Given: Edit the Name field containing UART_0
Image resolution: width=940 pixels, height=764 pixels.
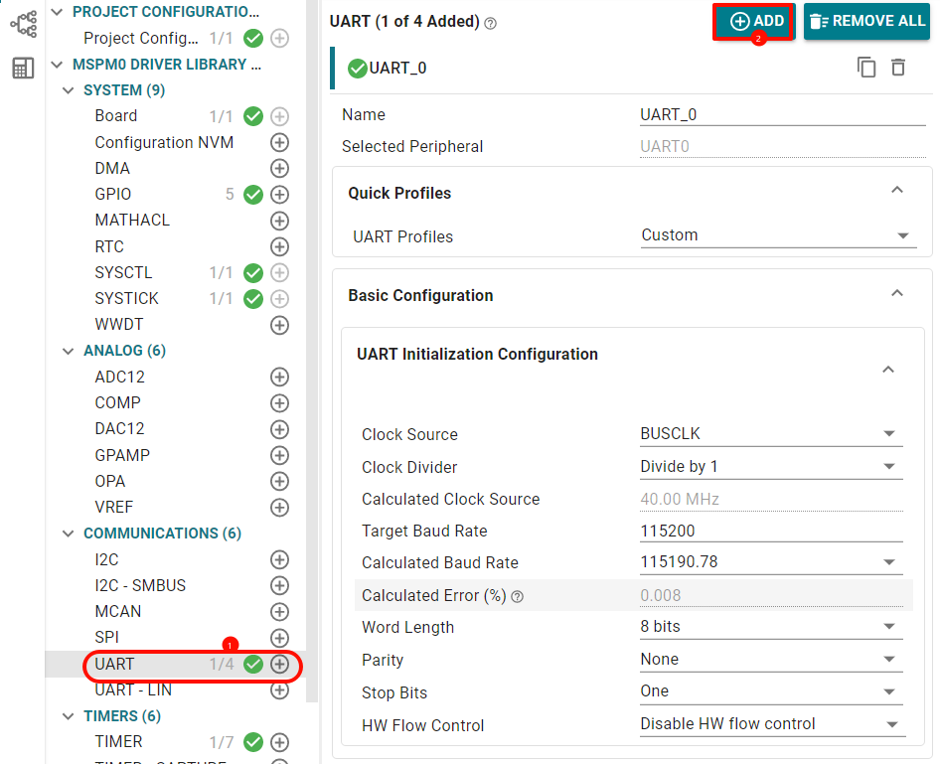Looking at the screenshot, I should (783, 114).
